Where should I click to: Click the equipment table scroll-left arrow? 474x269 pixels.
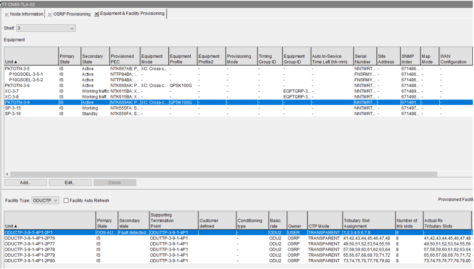coord(7,174)
